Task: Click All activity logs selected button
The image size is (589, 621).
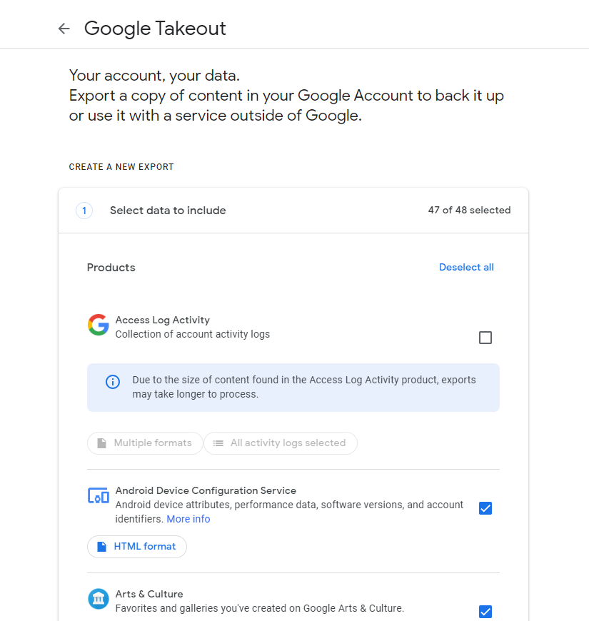Action: point(281,443)
